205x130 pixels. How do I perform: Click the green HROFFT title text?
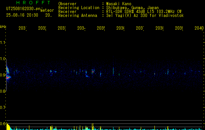(x=34, y=3)
